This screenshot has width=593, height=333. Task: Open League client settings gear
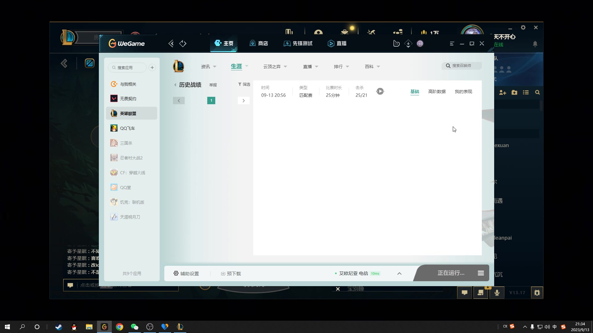pos(523,27)
